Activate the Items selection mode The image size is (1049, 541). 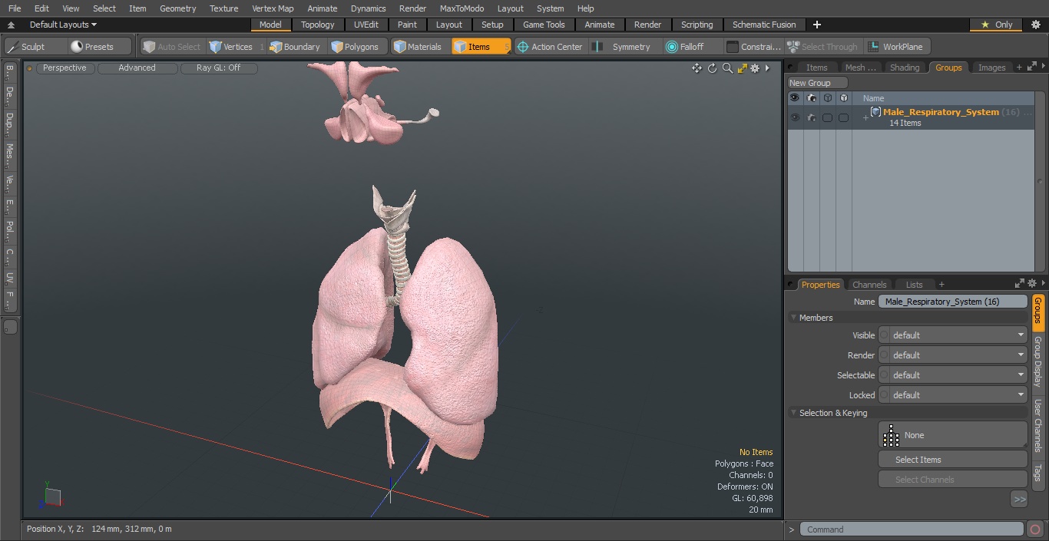click(x=481, y=47)
